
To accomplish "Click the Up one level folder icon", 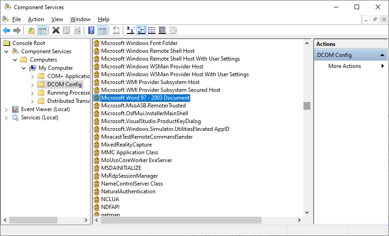I will point(31,30).
